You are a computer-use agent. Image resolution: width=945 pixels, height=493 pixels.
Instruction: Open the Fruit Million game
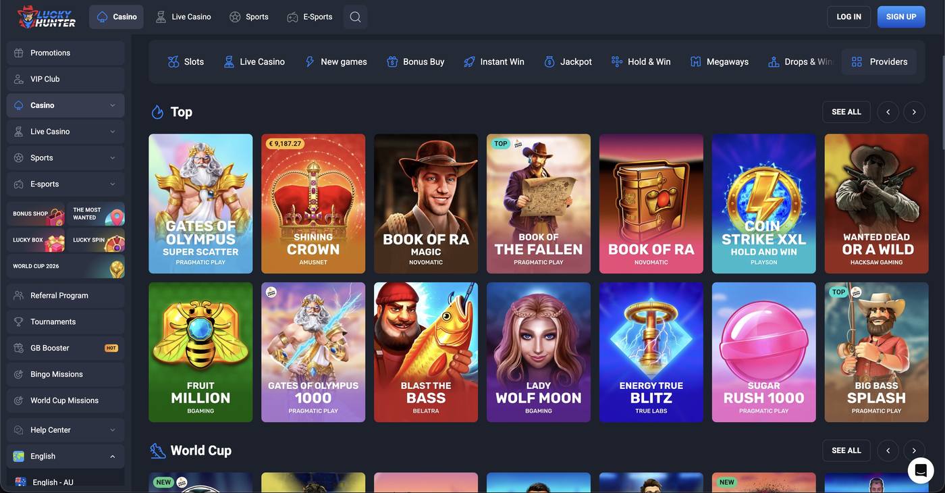coord(200,352)
